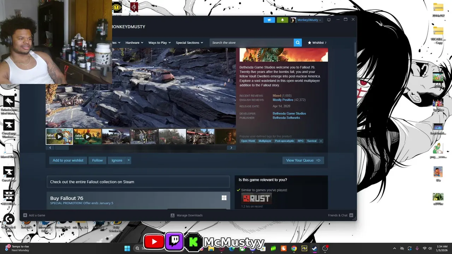The image size is (452, 254).
Task: Open the Marvel Rivals desktop file
Action: (9, 151)
